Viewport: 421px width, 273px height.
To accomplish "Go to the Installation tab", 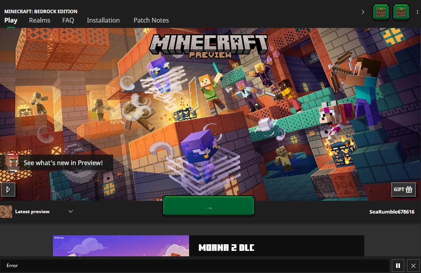I will coord(103,20).
